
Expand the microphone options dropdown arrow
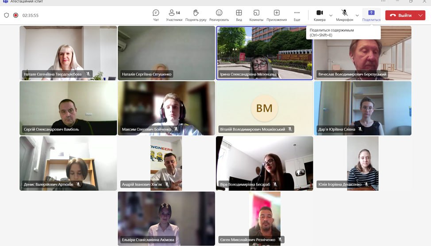(x=357, y=15)
